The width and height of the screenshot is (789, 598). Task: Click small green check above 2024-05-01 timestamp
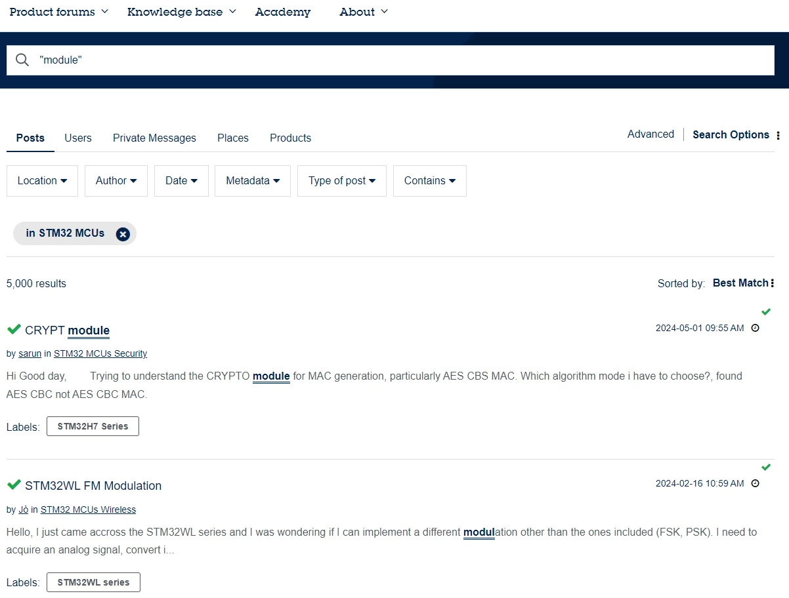[x=766, y=311]
